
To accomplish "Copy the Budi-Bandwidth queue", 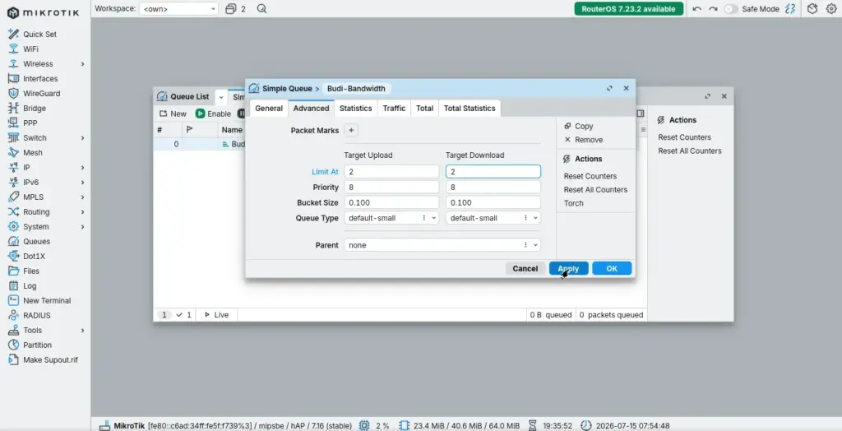I will 578,127.
